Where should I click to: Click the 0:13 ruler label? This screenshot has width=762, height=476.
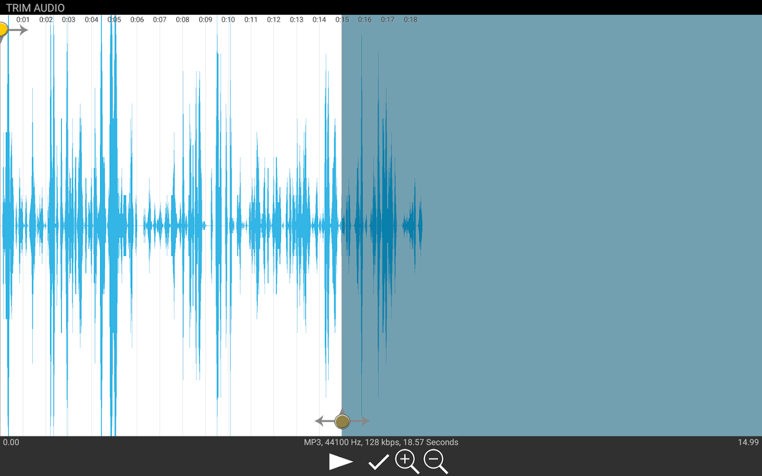coord(296,20)
